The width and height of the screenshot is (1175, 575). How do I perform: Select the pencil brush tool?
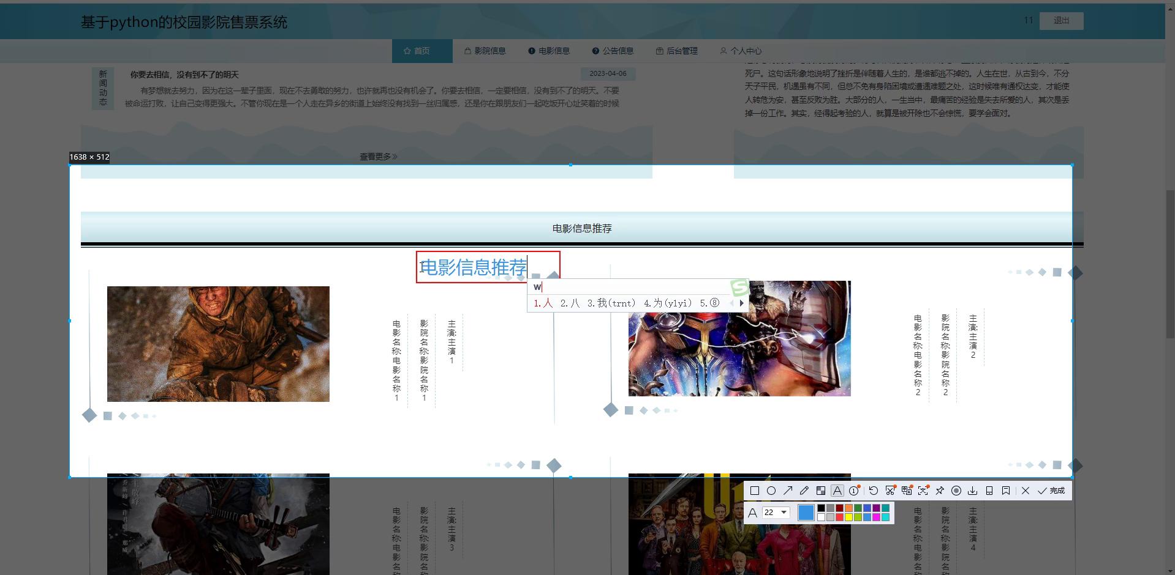(804, 491)
